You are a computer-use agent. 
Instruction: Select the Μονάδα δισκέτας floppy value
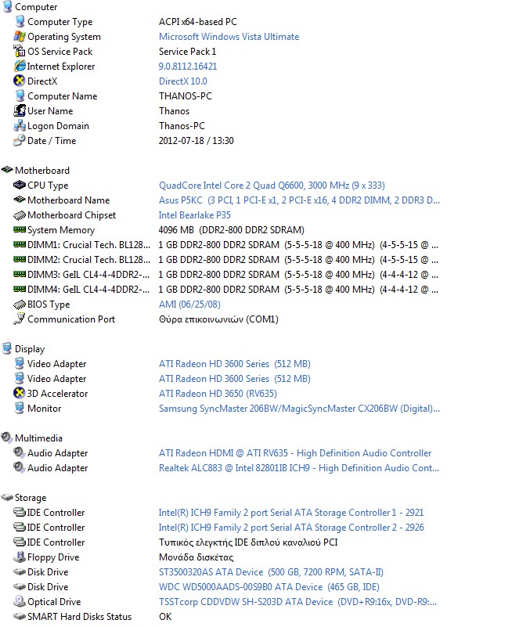196,557
